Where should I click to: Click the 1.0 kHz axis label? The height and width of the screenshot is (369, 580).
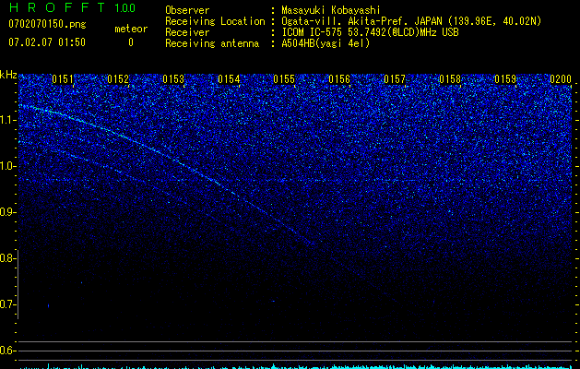coord(7,166)
